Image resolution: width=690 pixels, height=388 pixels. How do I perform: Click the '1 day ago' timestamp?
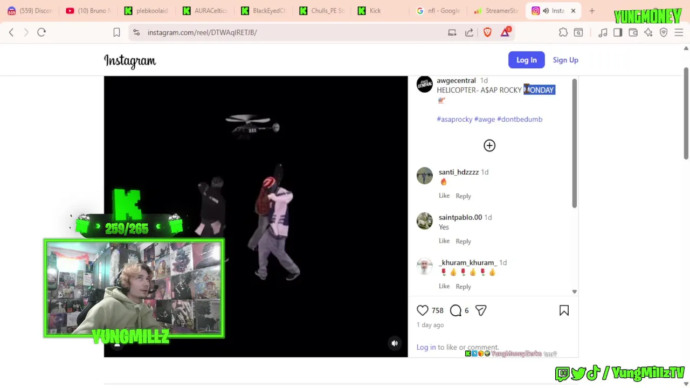coord(430,325)
